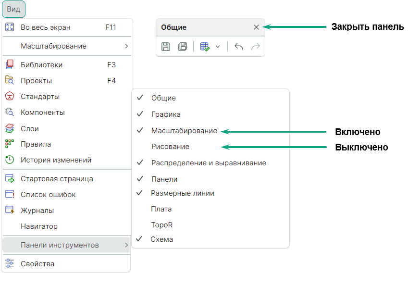This screenshot has height=286, width=408.
Task: Uncheck the Графика toolbar option
Action: (166, 114)
